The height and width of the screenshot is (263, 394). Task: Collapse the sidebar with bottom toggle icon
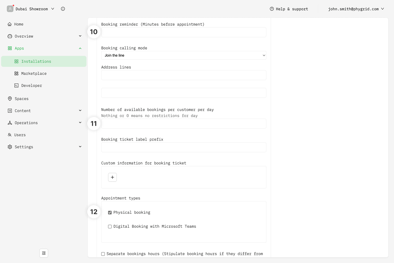pyautogui.click(x=44, y=253)
